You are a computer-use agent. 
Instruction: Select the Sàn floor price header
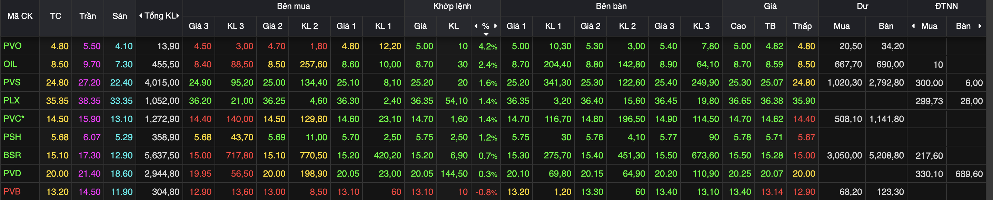(x=119, y=16)
